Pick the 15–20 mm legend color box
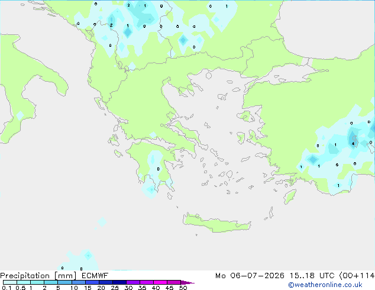Image resolution: width=375 pixels, height=290 pixels. pyautogui.click(x=92, y=282)
